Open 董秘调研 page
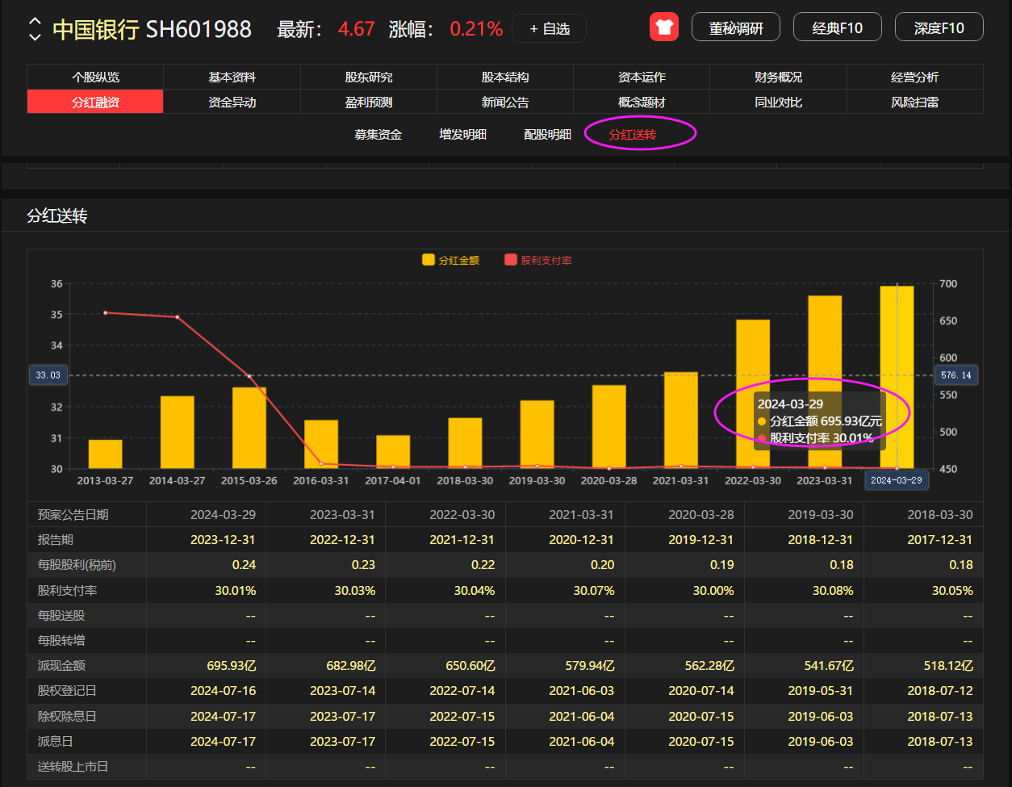This screenshot has width=1012, height=787. (x=735, y=27)
